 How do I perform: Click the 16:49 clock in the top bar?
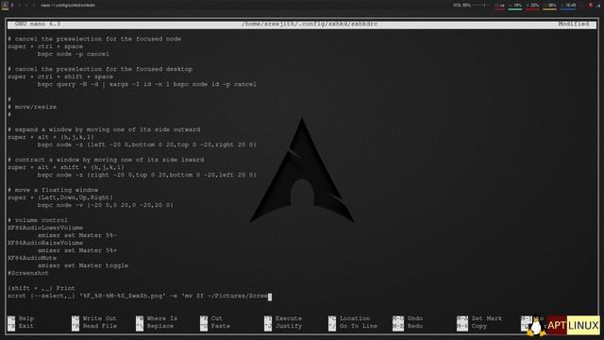568,6
